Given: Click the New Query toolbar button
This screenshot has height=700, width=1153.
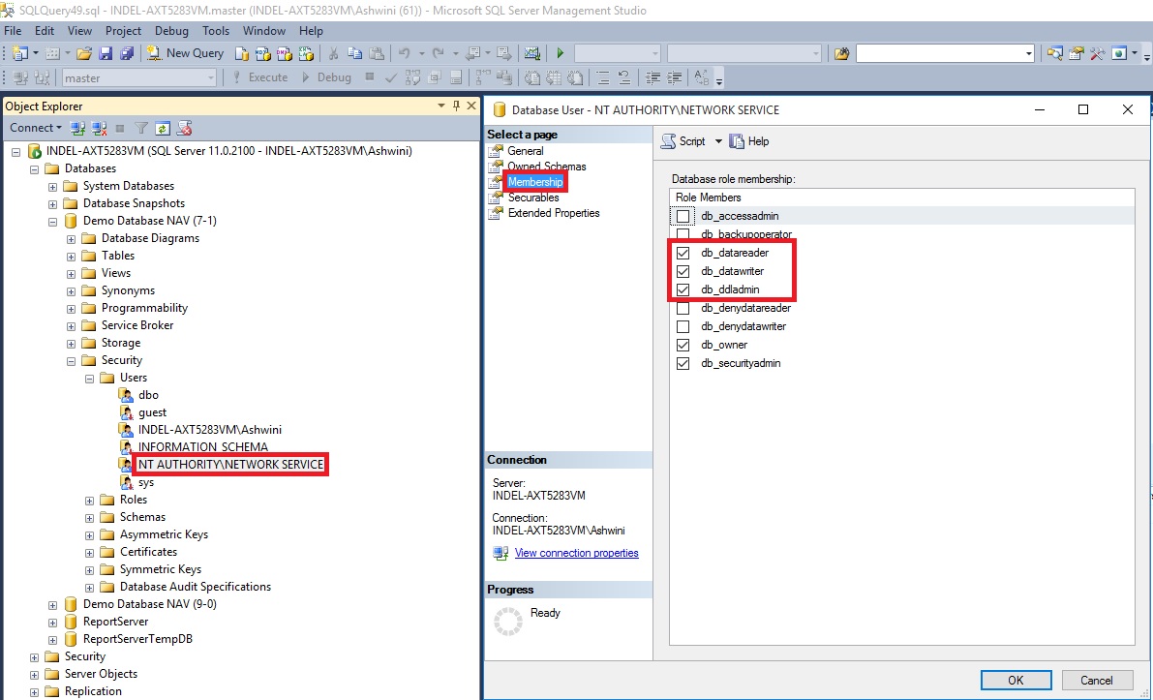Looking at the screenshot, I should coord(186,53).
